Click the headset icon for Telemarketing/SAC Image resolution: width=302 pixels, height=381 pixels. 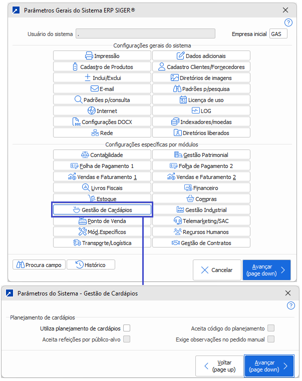pos(177,221)
